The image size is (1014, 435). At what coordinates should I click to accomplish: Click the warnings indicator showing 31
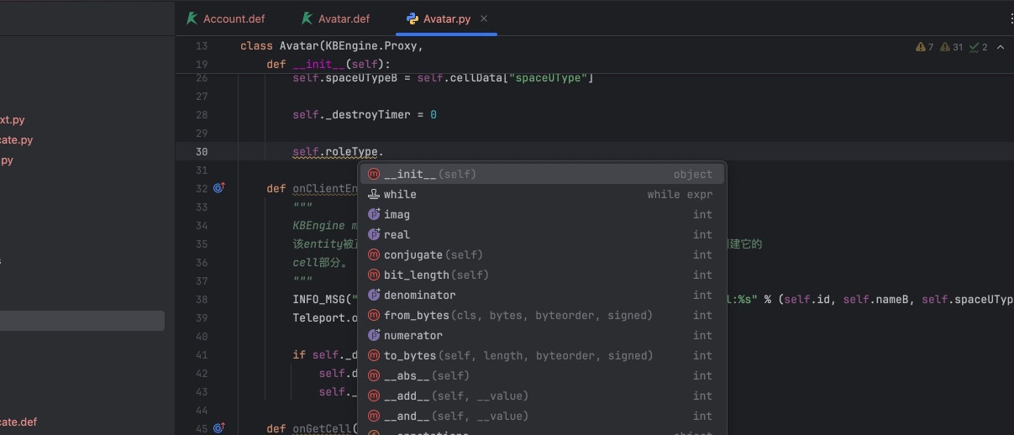pyautogui.click(x=952, y=47)
